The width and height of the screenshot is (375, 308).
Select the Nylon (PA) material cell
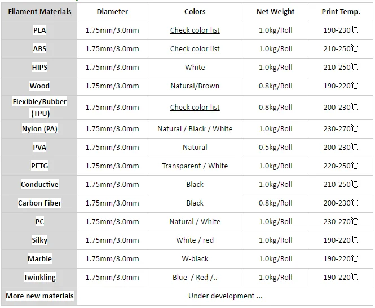click(x=39, y=129)
